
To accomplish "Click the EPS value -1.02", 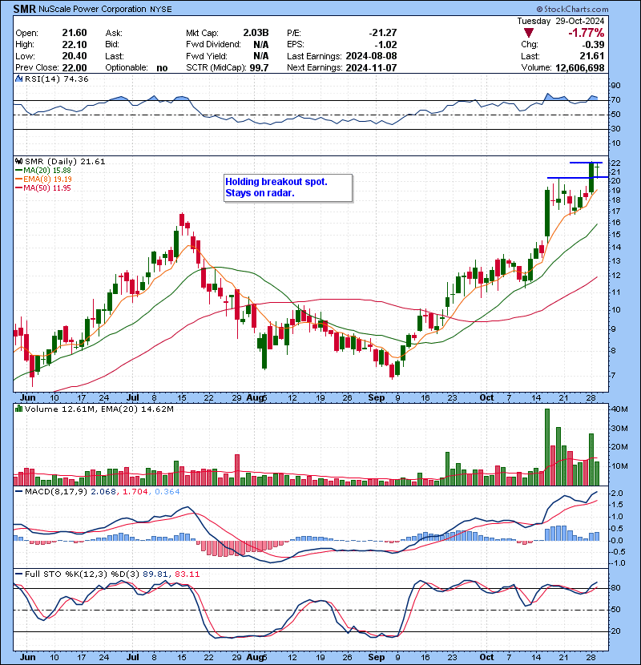I will (385, 45).
